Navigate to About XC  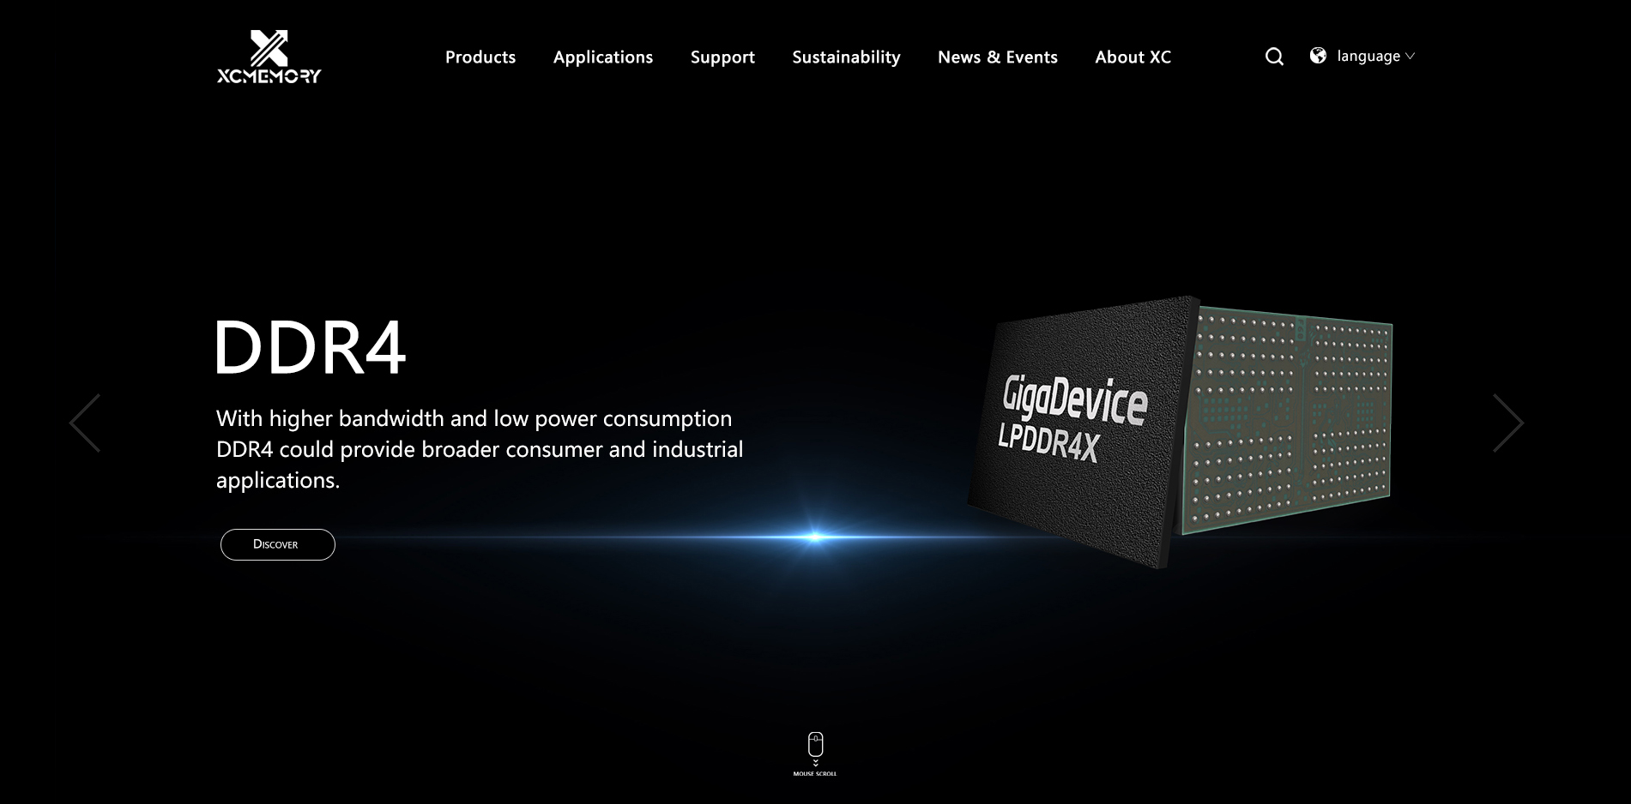[x=1133, y=57]
